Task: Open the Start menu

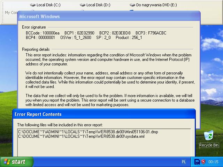Action: point(16,162)
